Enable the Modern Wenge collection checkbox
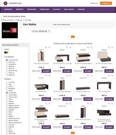This screenshot has width=116, height=135. [7, 121]
